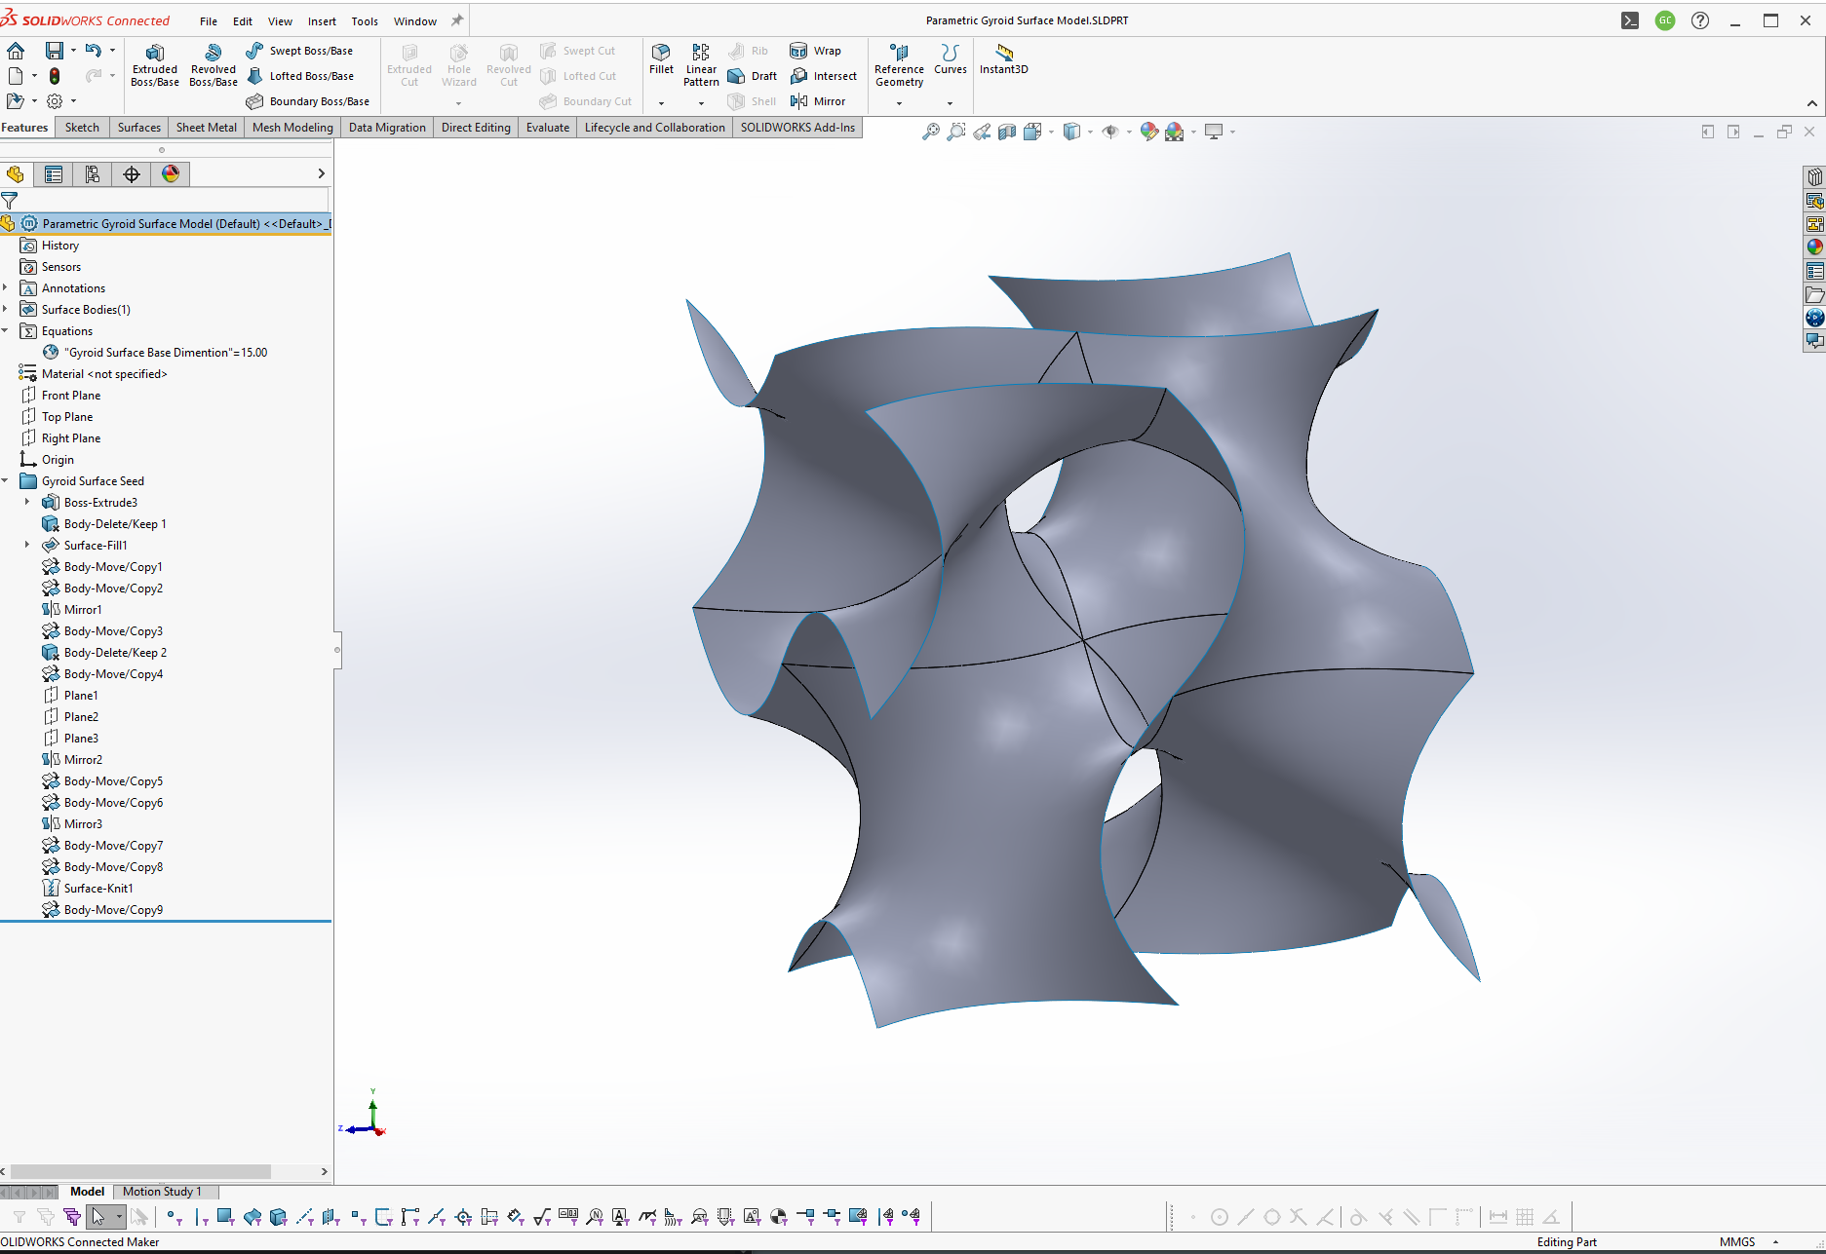Collapse the CommandManager ribbon arrow
1826x1254 pixels.
point(1812,103)
